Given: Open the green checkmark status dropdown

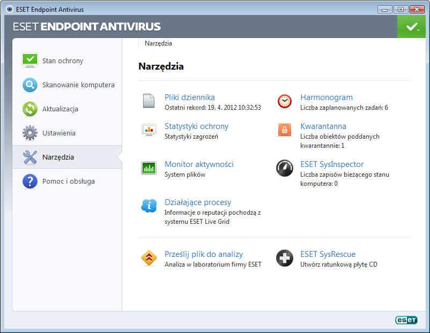Looking at the screenshot, I should [411, 27].
